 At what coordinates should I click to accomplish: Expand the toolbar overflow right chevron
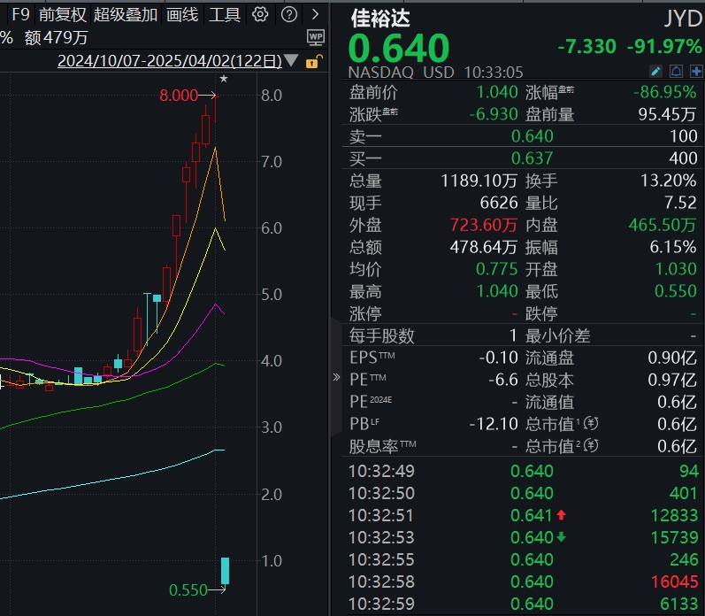315,14
